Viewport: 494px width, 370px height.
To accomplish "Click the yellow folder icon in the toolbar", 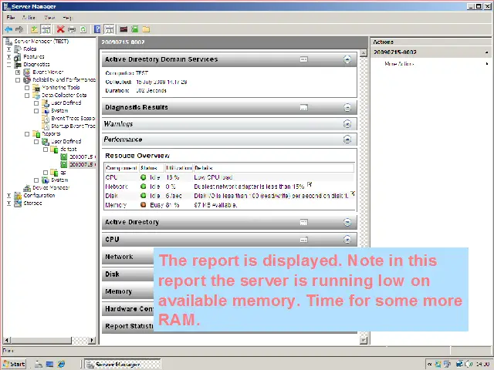I will [x=146, y=29].
